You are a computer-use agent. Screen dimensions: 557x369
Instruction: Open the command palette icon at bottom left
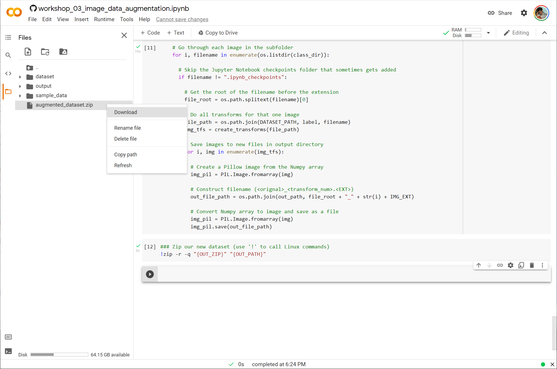point(8,337)
